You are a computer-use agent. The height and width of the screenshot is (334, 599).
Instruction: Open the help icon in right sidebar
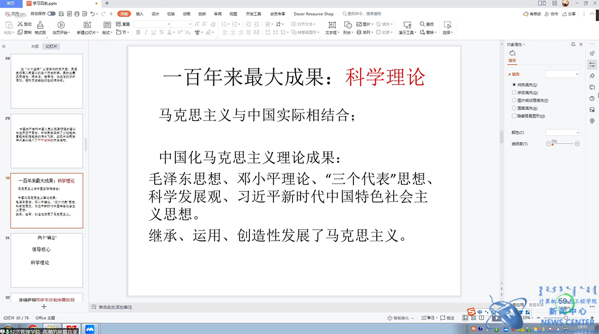pyautogui.click(x=592, y=99)
